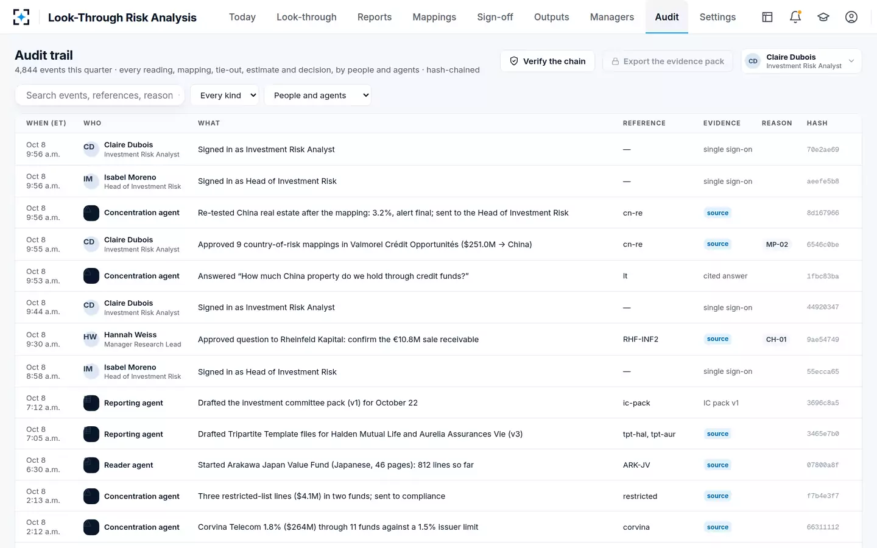This screenshot has width=877, height=548.
Task: Click Concentration agent avatar in cn-re row
Action: tap(91, 213)
